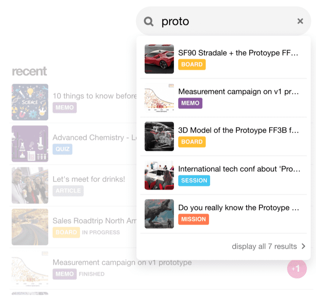Open the 'Measurement campaign on v1' memo result
The image size is (316, 299).
[x=238, y=92]
